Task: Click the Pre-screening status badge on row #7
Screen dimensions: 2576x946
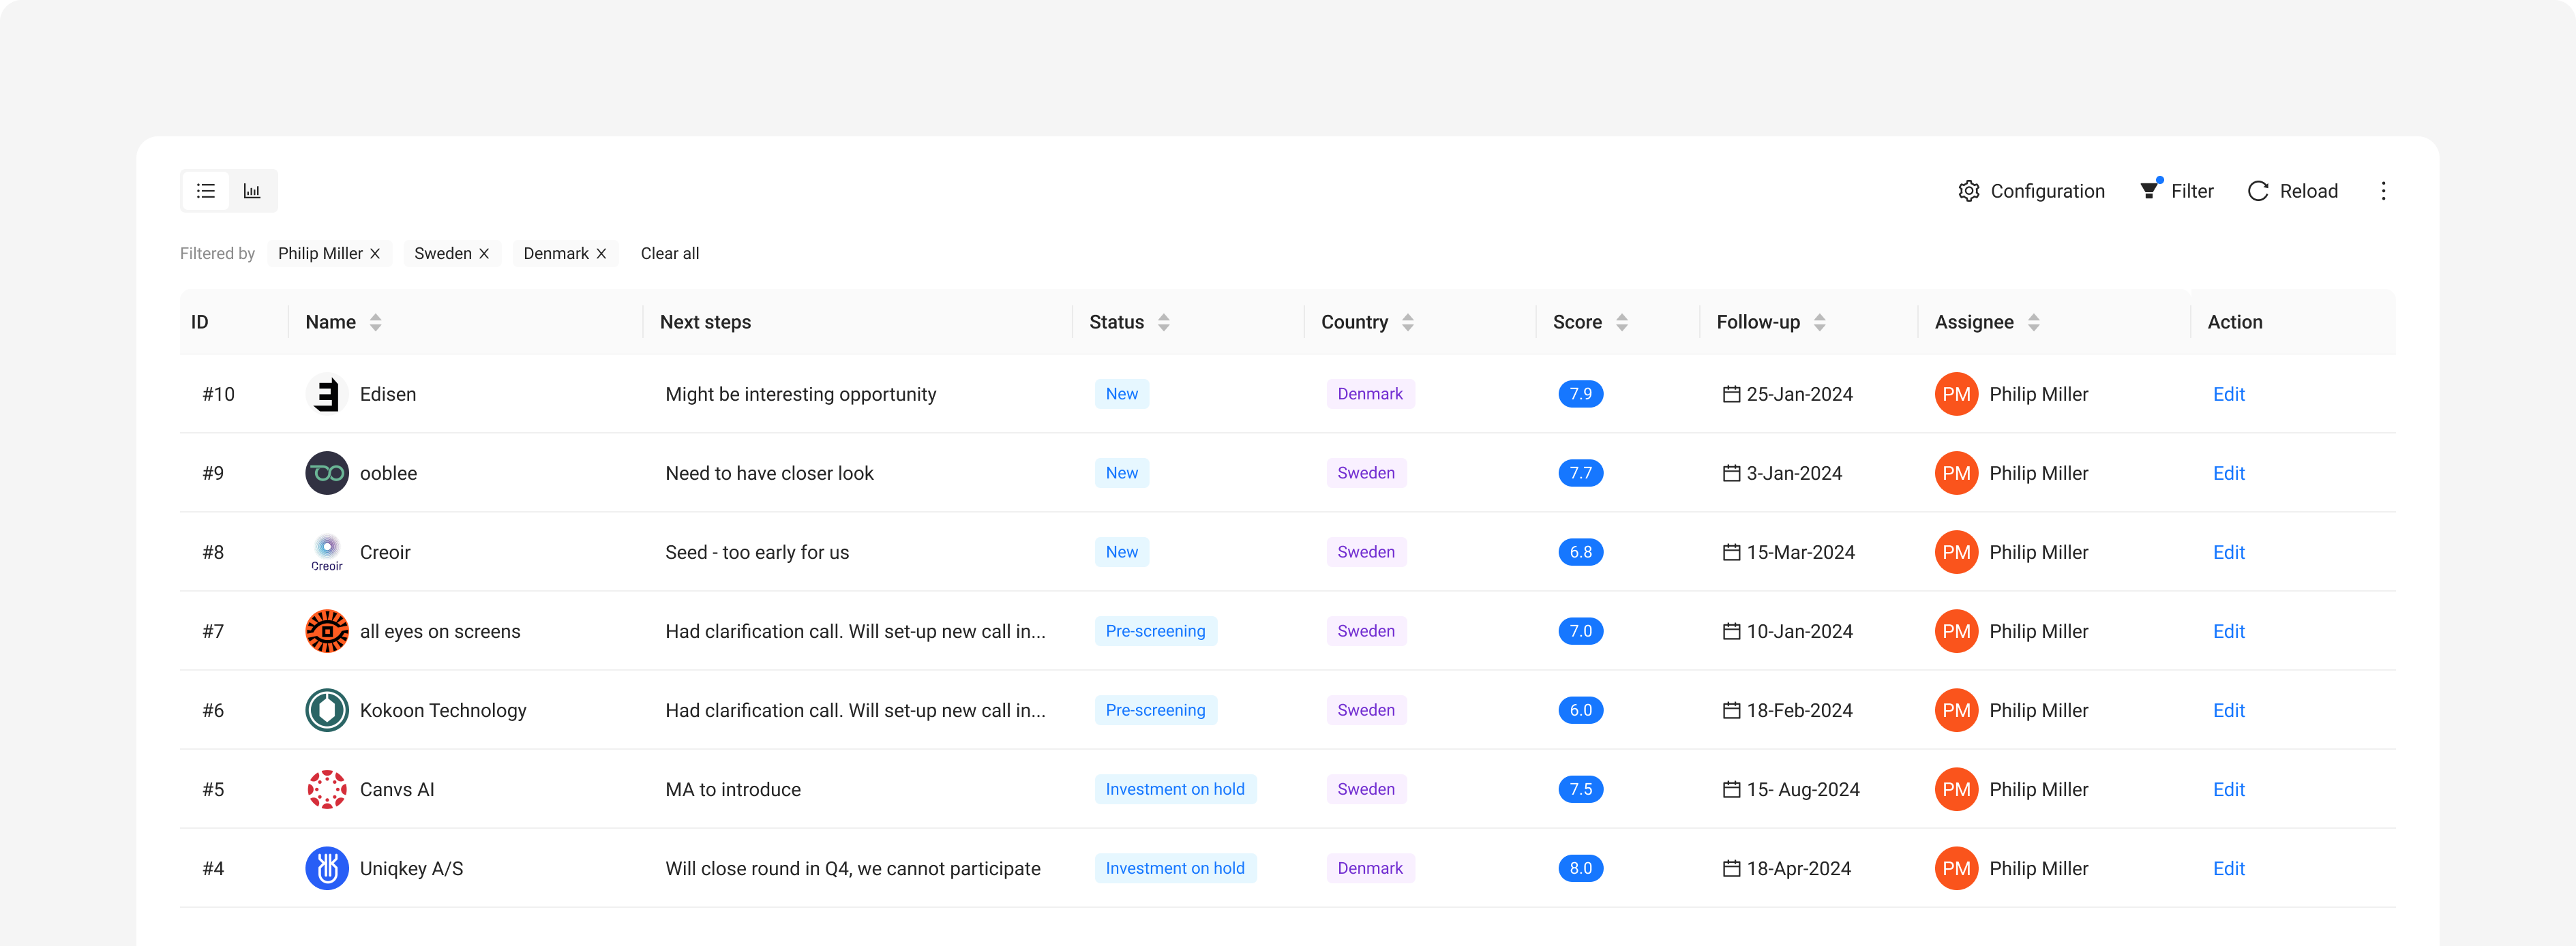Action: pyautogui.click(x=1155, y=631)
